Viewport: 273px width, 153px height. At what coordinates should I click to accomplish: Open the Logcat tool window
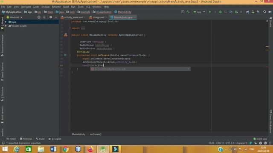coord(55,139)
